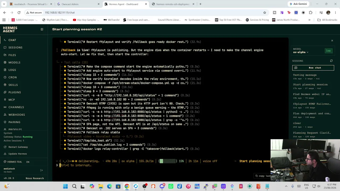Open the Pairing shield icon
The image size is (340, 191).
[x=5, y=122]
